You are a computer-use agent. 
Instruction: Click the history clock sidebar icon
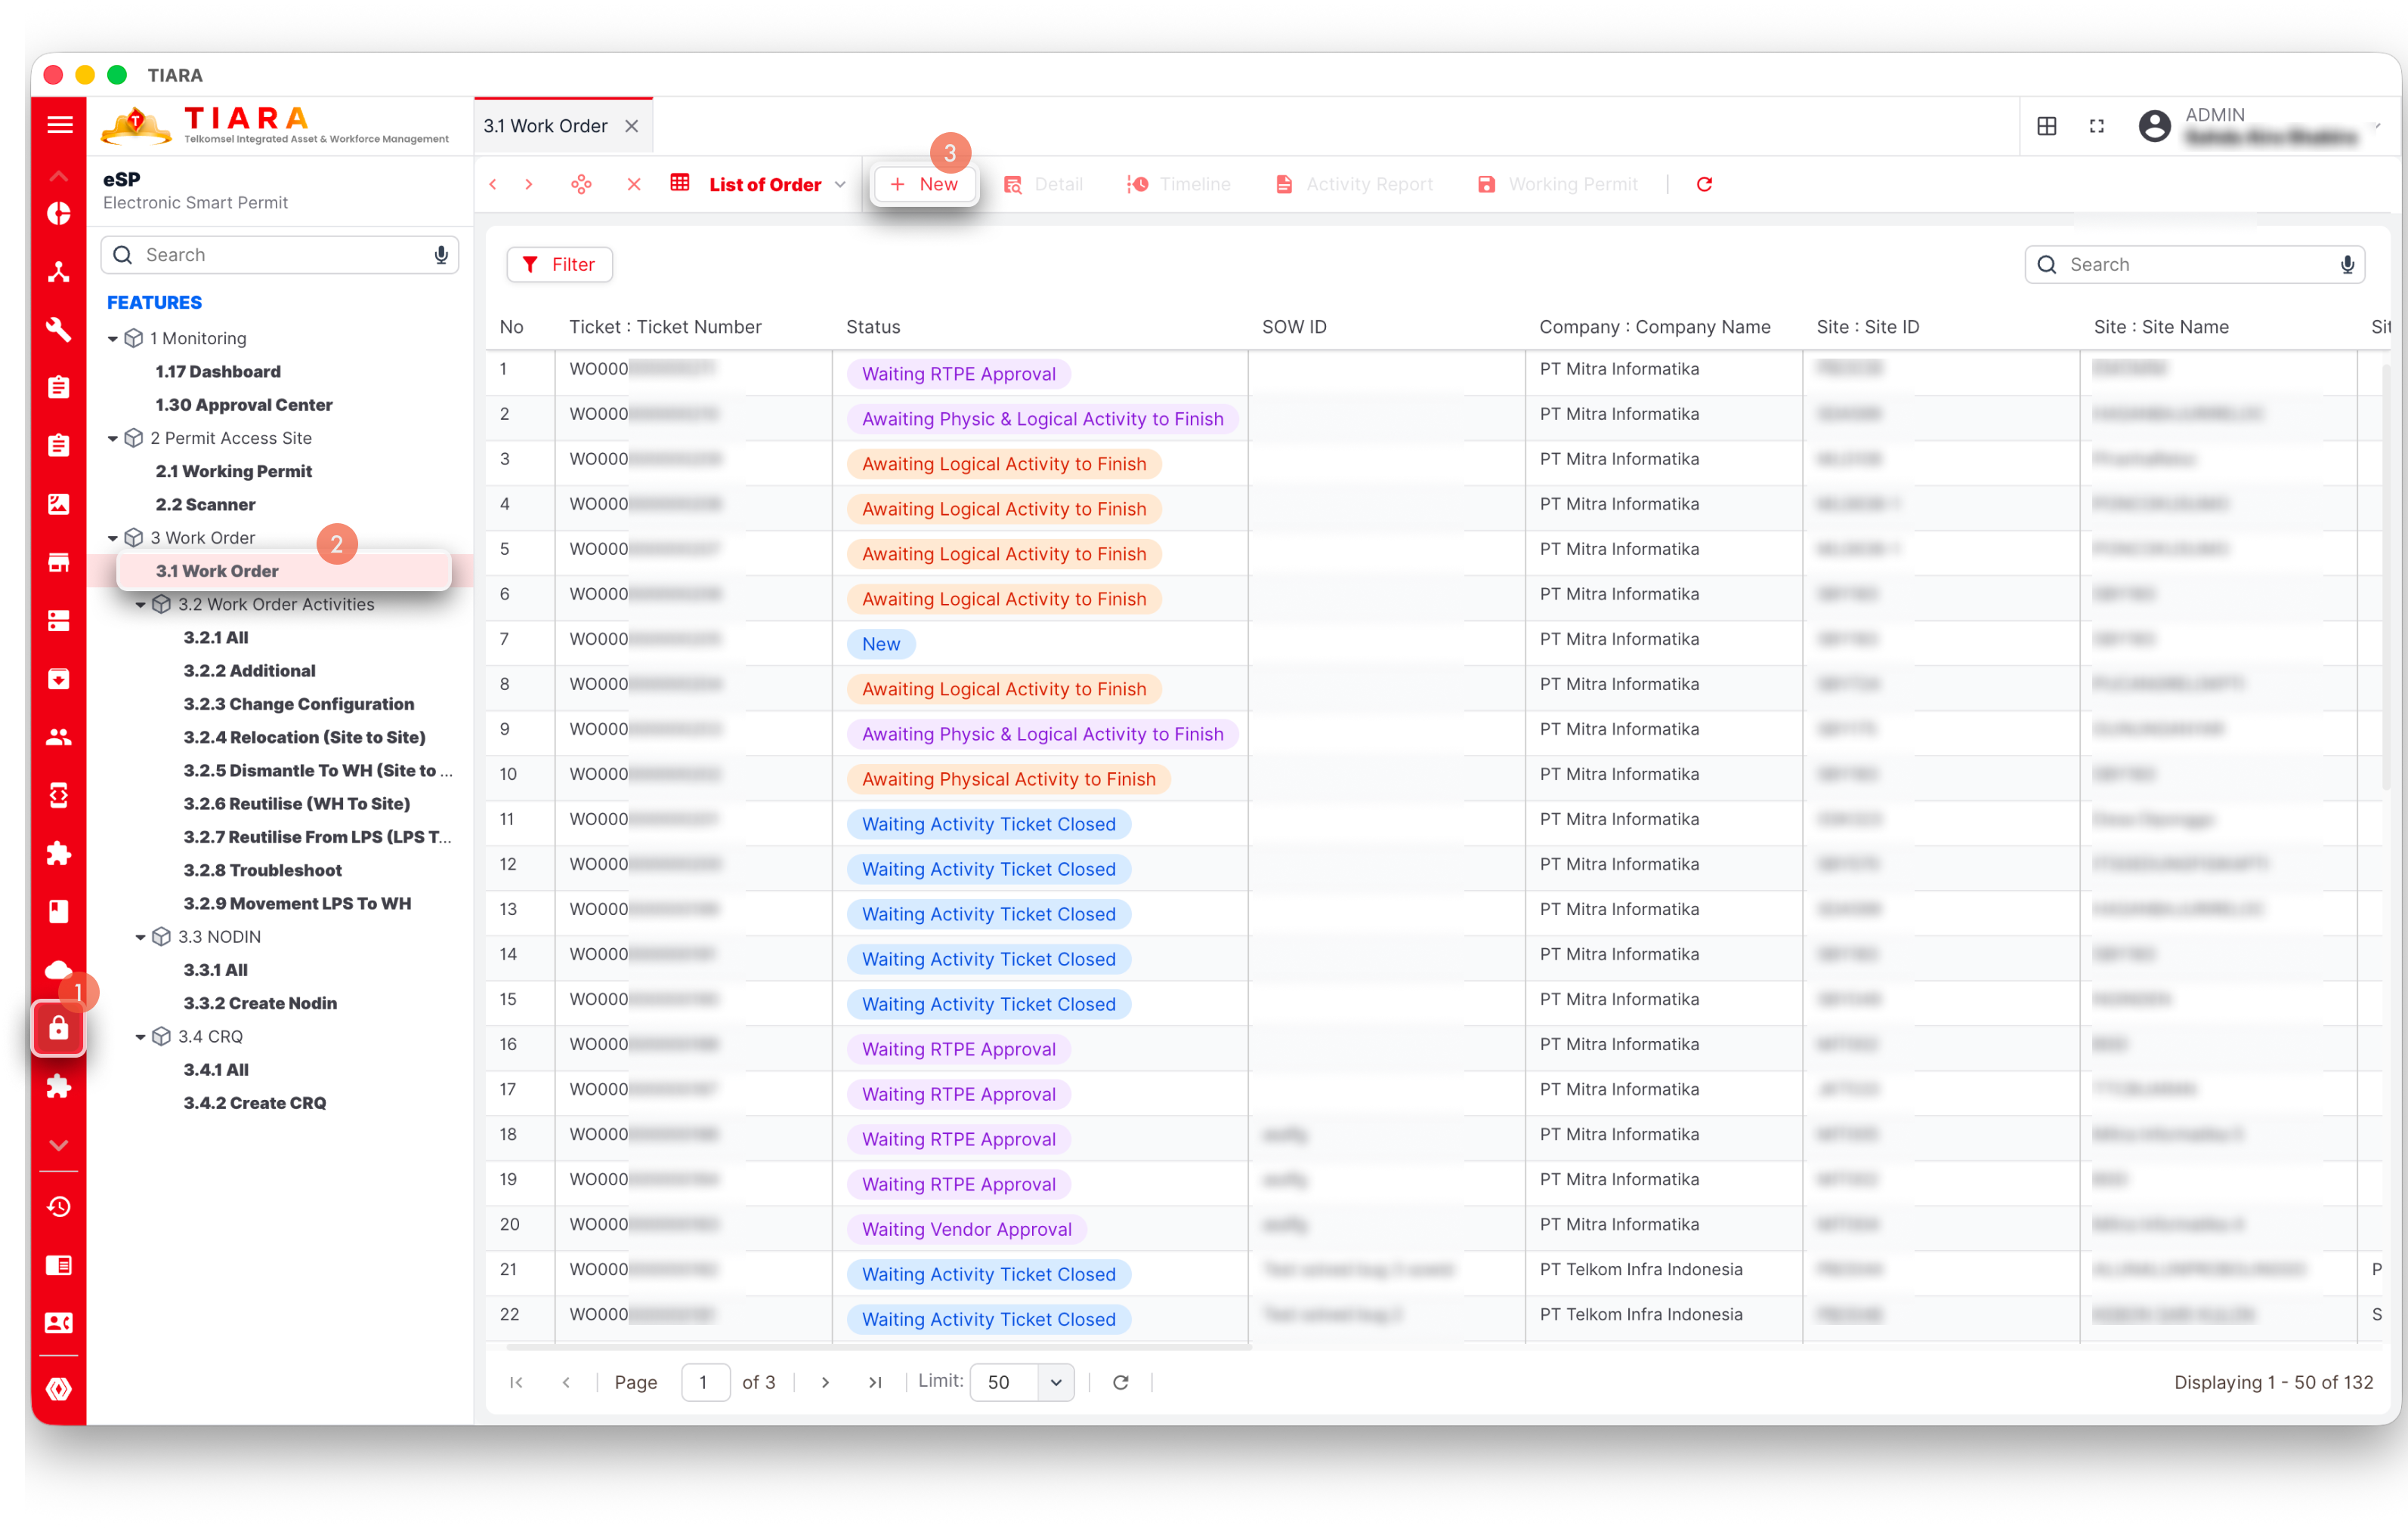58,1206
